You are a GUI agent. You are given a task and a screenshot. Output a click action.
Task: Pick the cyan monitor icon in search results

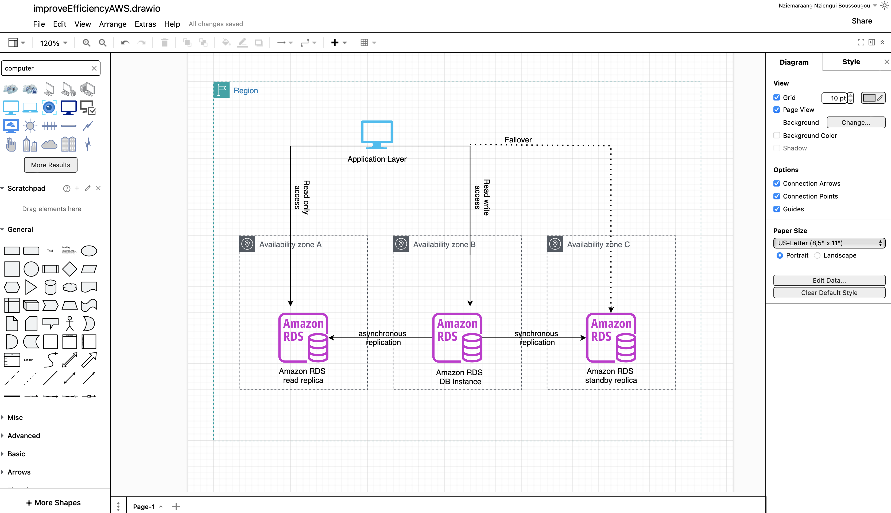tap(11, 107)
